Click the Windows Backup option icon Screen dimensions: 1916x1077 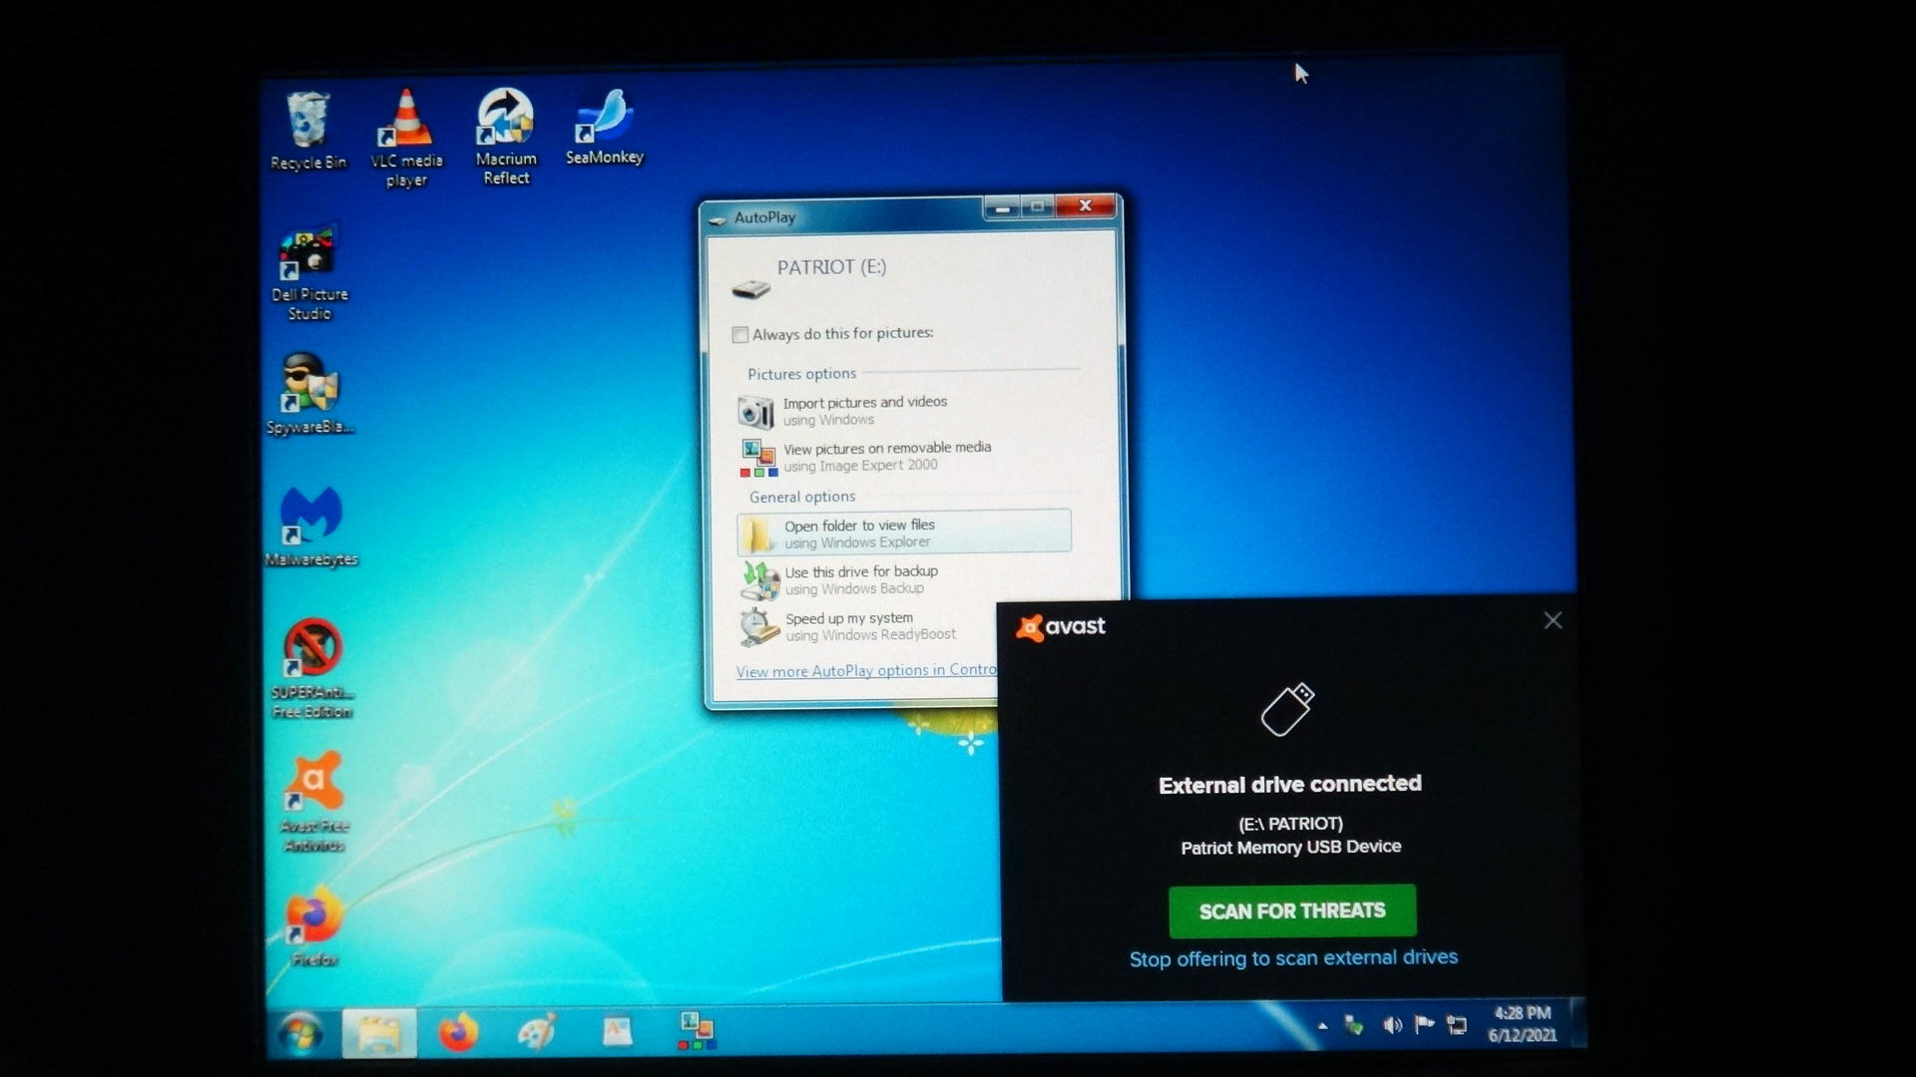pyautogui.click(x=759, y=580)
